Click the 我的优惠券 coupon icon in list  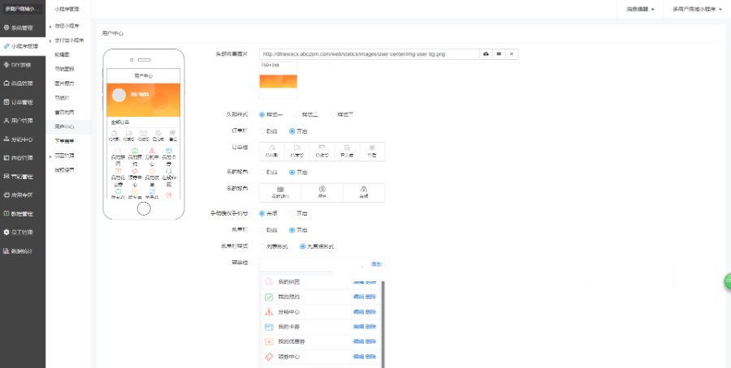[x=269, y=342]
